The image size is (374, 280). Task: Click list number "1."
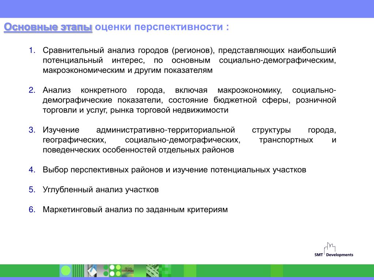tap(32, 50)
